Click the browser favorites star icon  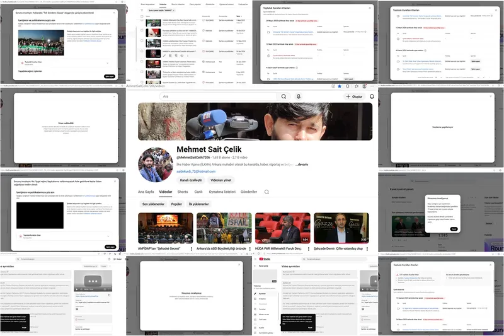[x=339, y=86]
